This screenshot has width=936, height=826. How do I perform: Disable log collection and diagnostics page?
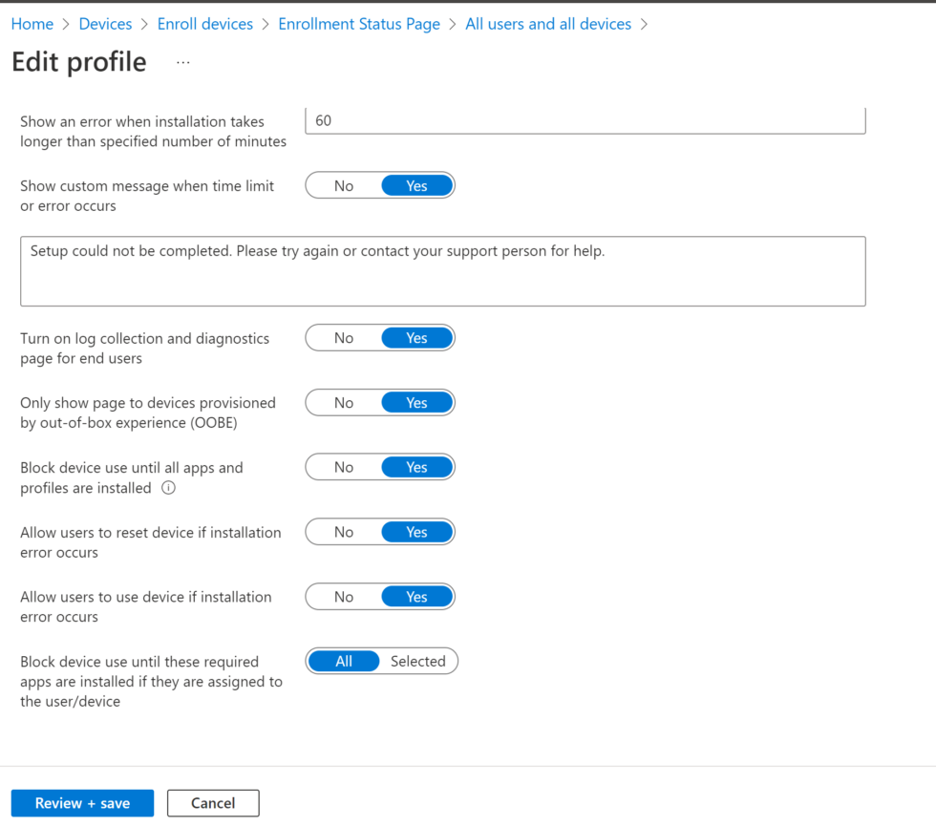click(344, 337)
